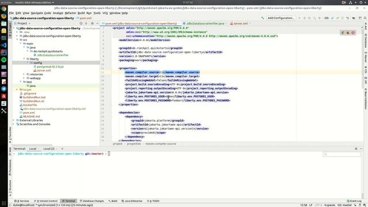Collapse the liberty folder

(x=24, y=59)
